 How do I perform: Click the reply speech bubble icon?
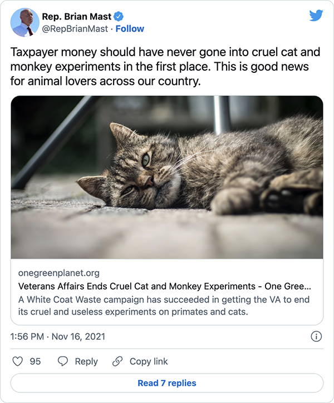pyautogui.click(x=63, y=361)
